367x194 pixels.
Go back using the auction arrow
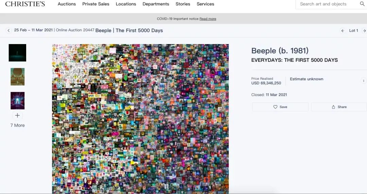click(x=8, y=31)
